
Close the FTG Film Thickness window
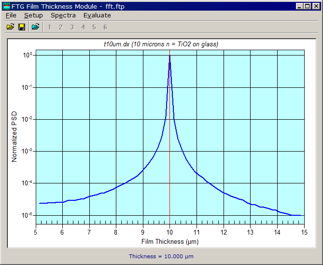click(316, 6)
